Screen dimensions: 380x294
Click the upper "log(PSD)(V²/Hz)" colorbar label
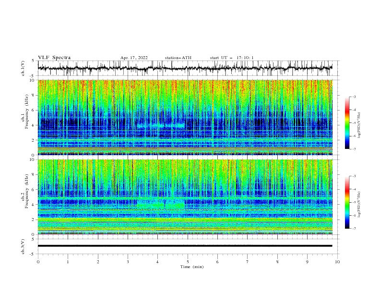point(359,125)
